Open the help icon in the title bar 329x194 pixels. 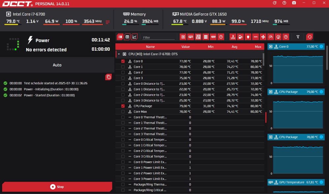tap(284, 3)
